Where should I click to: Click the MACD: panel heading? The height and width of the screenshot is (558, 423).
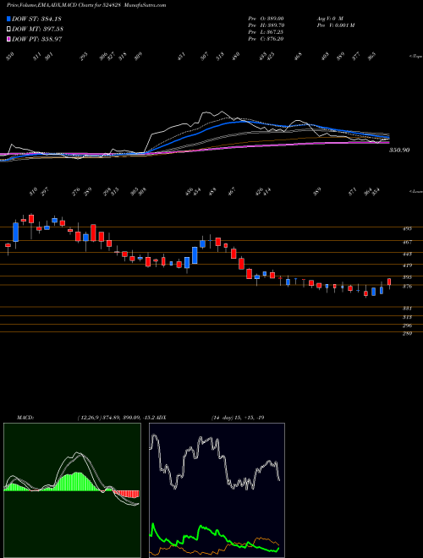tap(25, 418)
